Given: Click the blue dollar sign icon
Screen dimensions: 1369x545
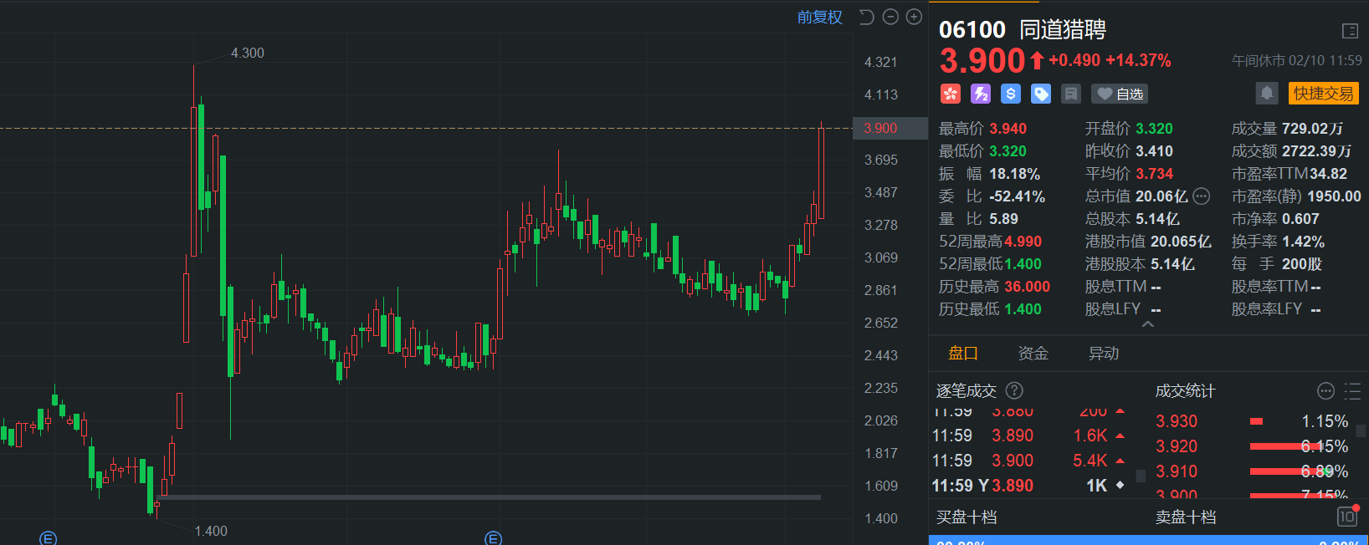Looking at the screenshot, I should click(x=1010, y=94).
